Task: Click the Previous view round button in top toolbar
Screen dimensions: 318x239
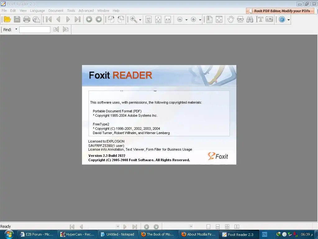Action: 89,19
